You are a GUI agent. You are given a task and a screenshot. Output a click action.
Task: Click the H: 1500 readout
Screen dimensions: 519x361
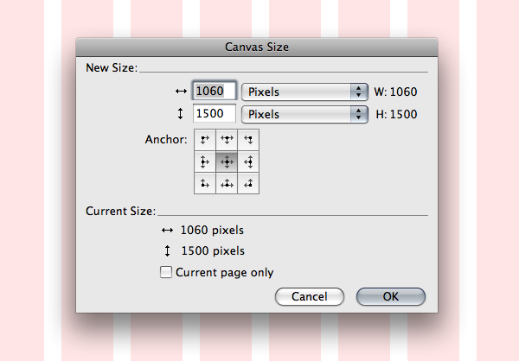(396, 114)
